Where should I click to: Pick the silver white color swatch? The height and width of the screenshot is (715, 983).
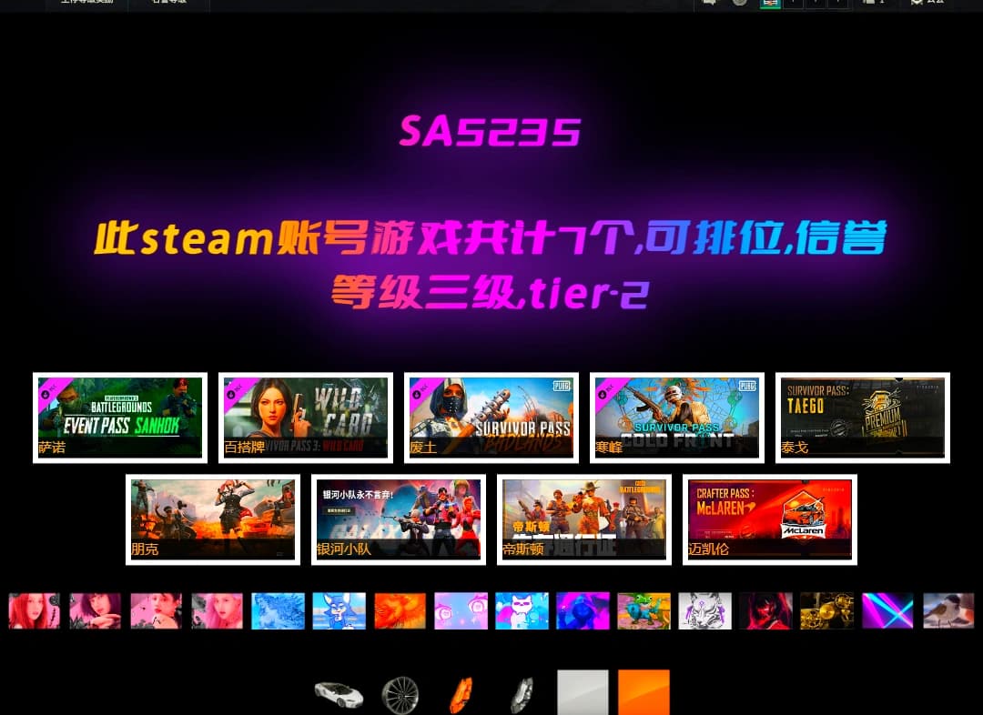tap(583, 693)
